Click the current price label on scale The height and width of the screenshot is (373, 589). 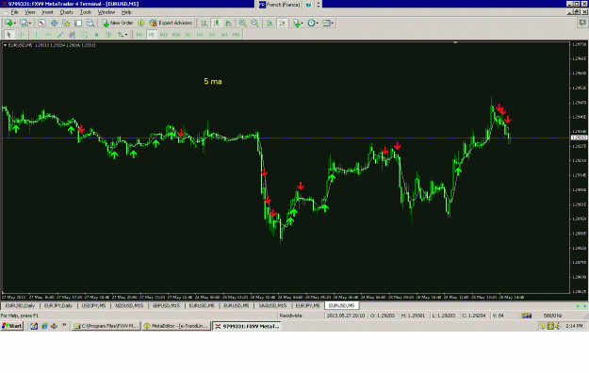point(579,138)
